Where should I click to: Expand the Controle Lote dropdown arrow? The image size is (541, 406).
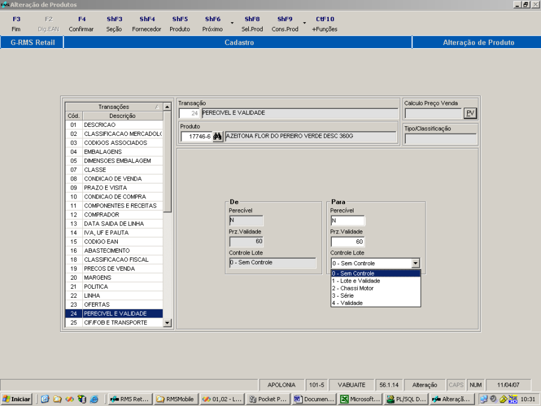click(x=415, y=263)
